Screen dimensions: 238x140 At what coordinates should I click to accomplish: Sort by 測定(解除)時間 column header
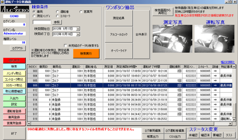pos(126,67)
